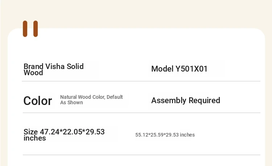Select the Brand Visha Solid Wood text
Viewport: 272px width, 166px height.
pyautogui.click(x=54, y=69)
